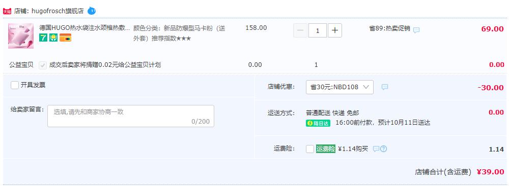Click the green 隔日达 delivery badge
Image resolution: width=509 pixels, height=186 pixels.
pos(318,123)
